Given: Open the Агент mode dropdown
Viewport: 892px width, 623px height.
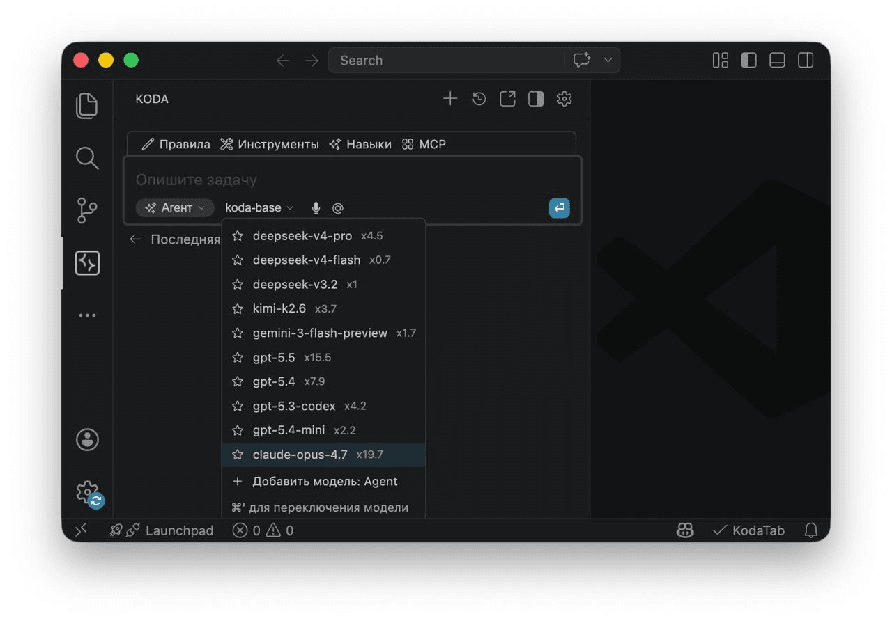Looking at the screenshot, I should [x=175, y=207].
